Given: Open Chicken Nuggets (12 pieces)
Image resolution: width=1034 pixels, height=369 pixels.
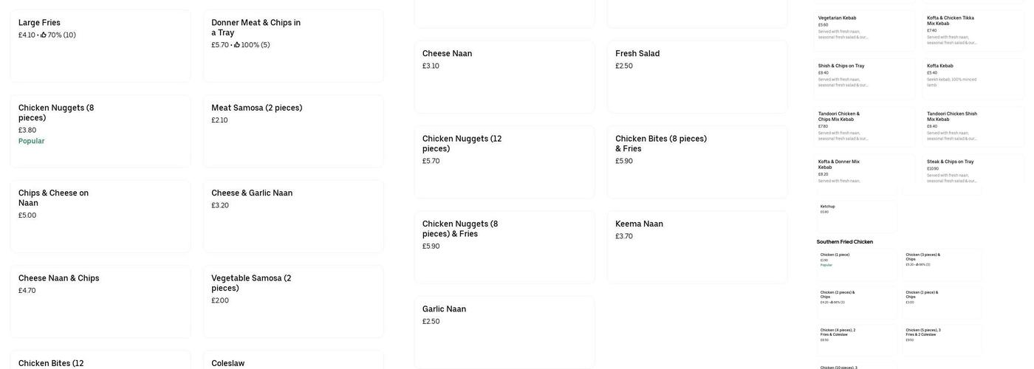Looking at the screenshot, I should (x=504, y=162).
